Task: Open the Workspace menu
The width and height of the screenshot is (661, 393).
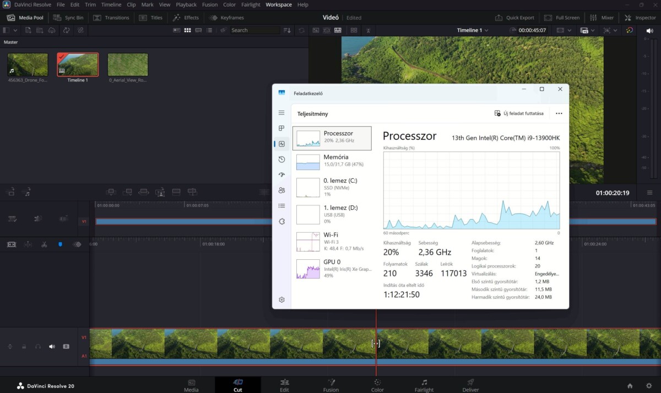Action: tap(279, 4)
